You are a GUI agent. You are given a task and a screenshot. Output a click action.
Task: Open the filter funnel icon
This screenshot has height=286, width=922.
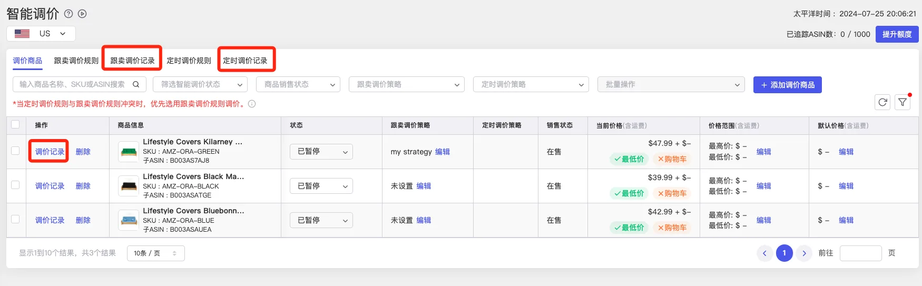click(x=903, y=102)
